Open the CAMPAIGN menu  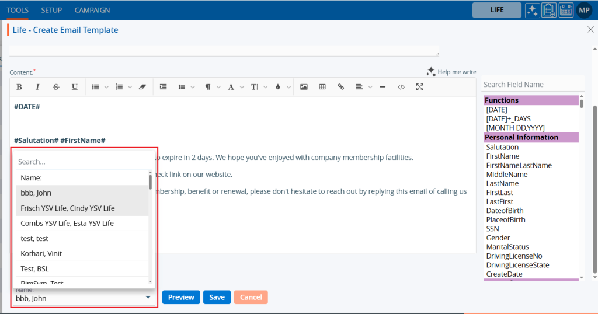tap(92, 10)
